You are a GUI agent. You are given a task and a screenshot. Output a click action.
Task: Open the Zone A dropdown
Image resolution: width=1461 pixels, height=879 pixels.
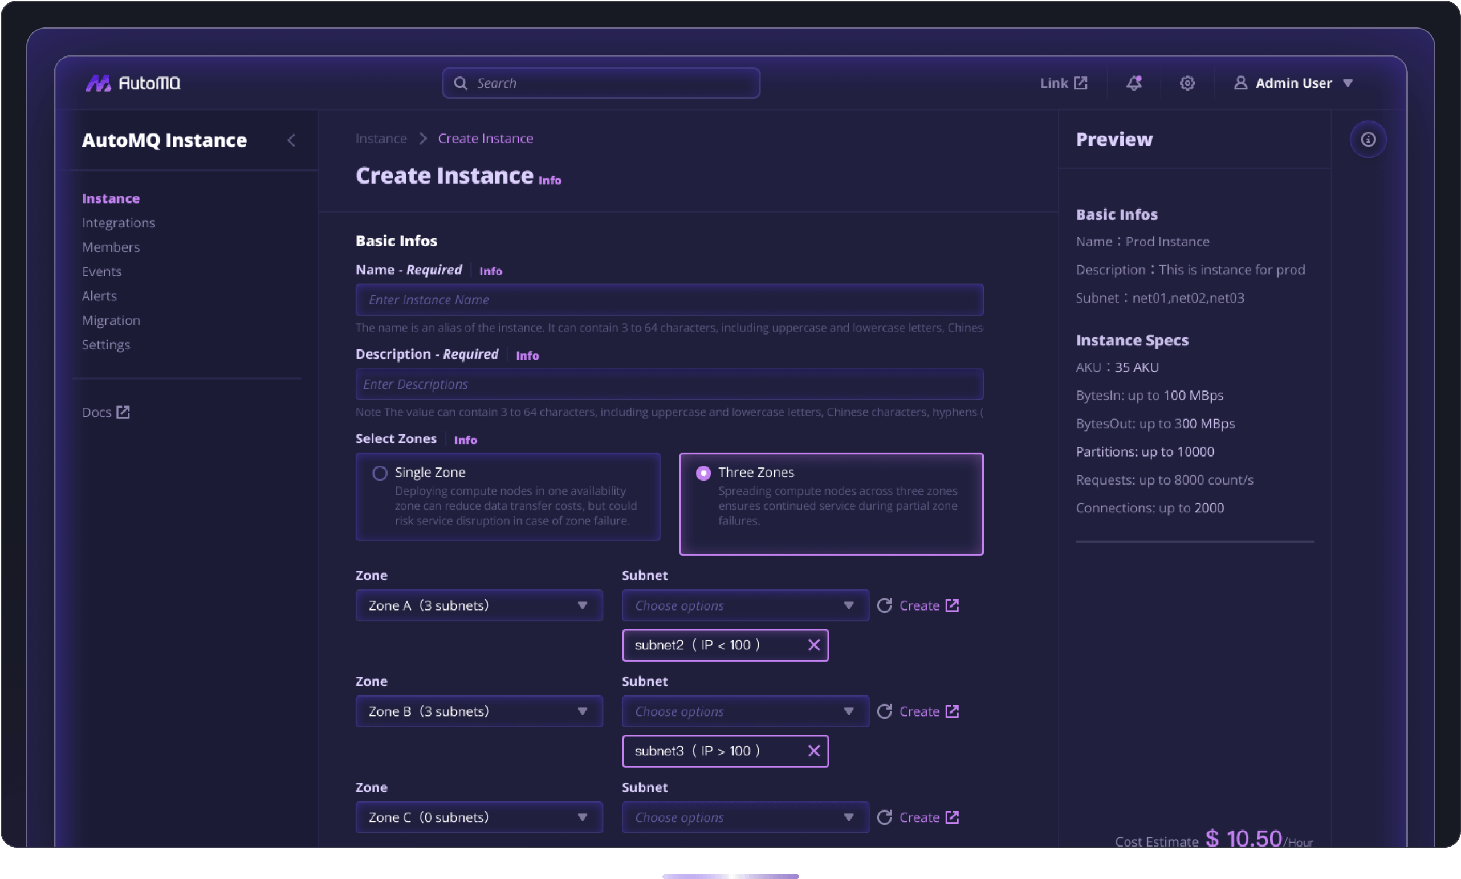click(x=478, y=605)
